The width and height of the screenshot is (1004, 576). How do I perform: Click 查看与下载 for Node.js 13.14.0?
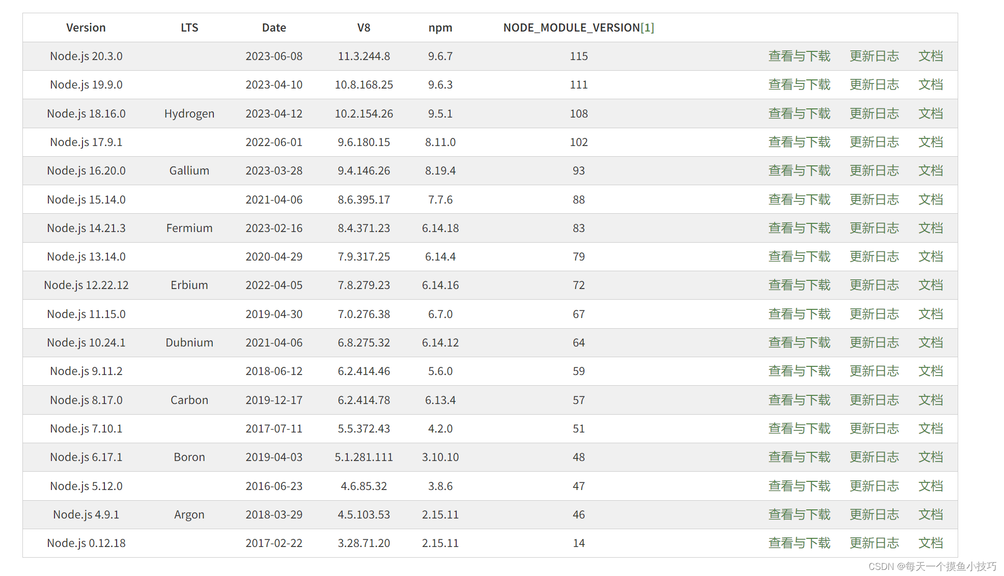(799, 256)
